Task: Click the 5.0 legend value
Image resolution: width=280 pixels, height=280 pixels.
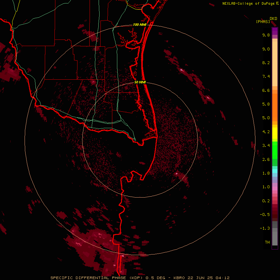Action: tap(266, 118)
